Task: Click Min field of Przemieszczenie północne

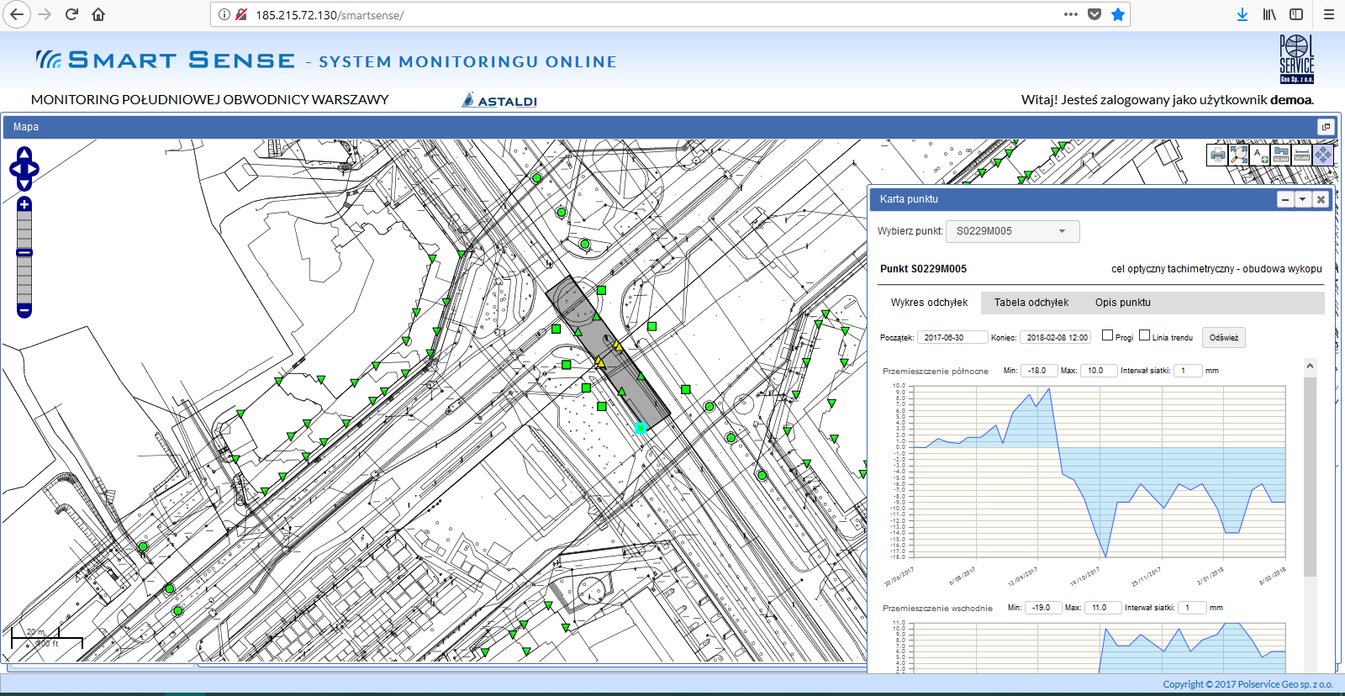Action: pyautogui.click(x=1039, y=371)
